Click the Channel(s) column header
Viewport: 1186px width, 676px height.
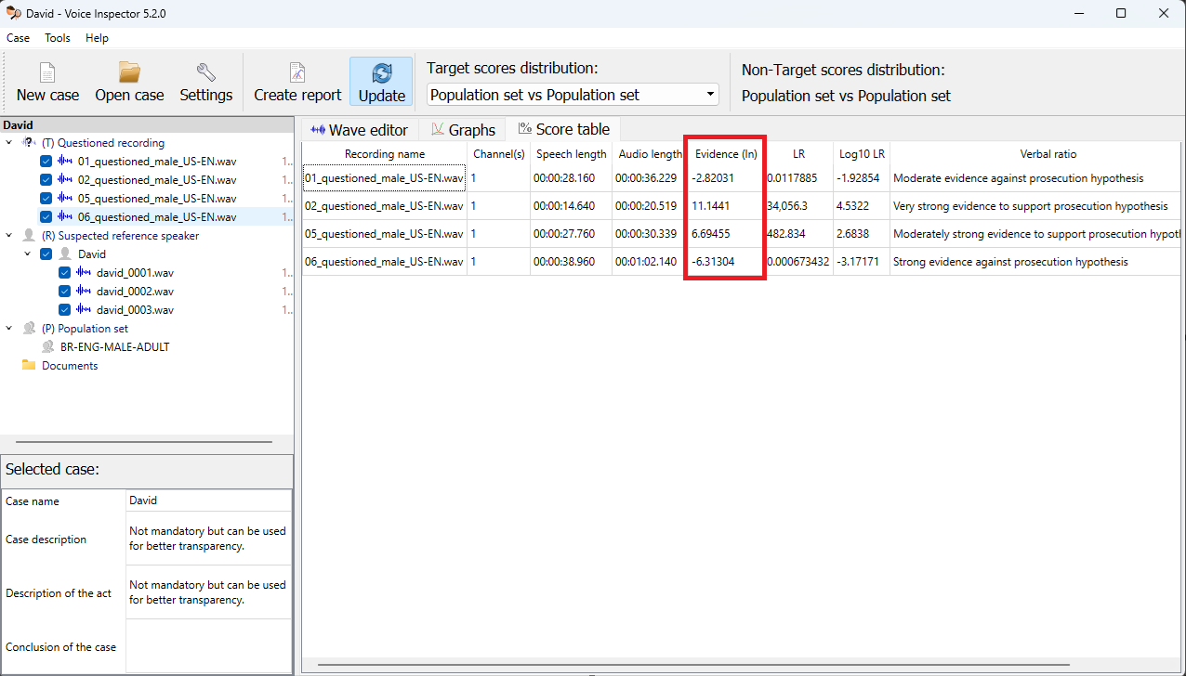tap(499, 154)
